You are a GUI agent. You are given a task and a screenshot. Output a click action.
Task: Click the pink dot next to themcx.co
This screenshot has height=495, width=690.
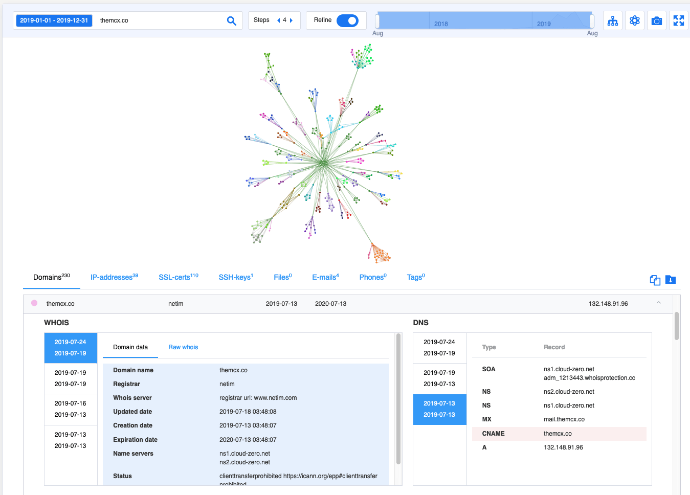(x=34, y=303)
